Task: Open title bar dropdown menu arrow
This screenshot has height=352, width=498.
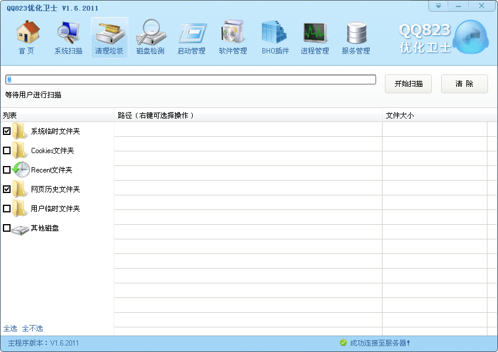Action: (x=438, y=6)
